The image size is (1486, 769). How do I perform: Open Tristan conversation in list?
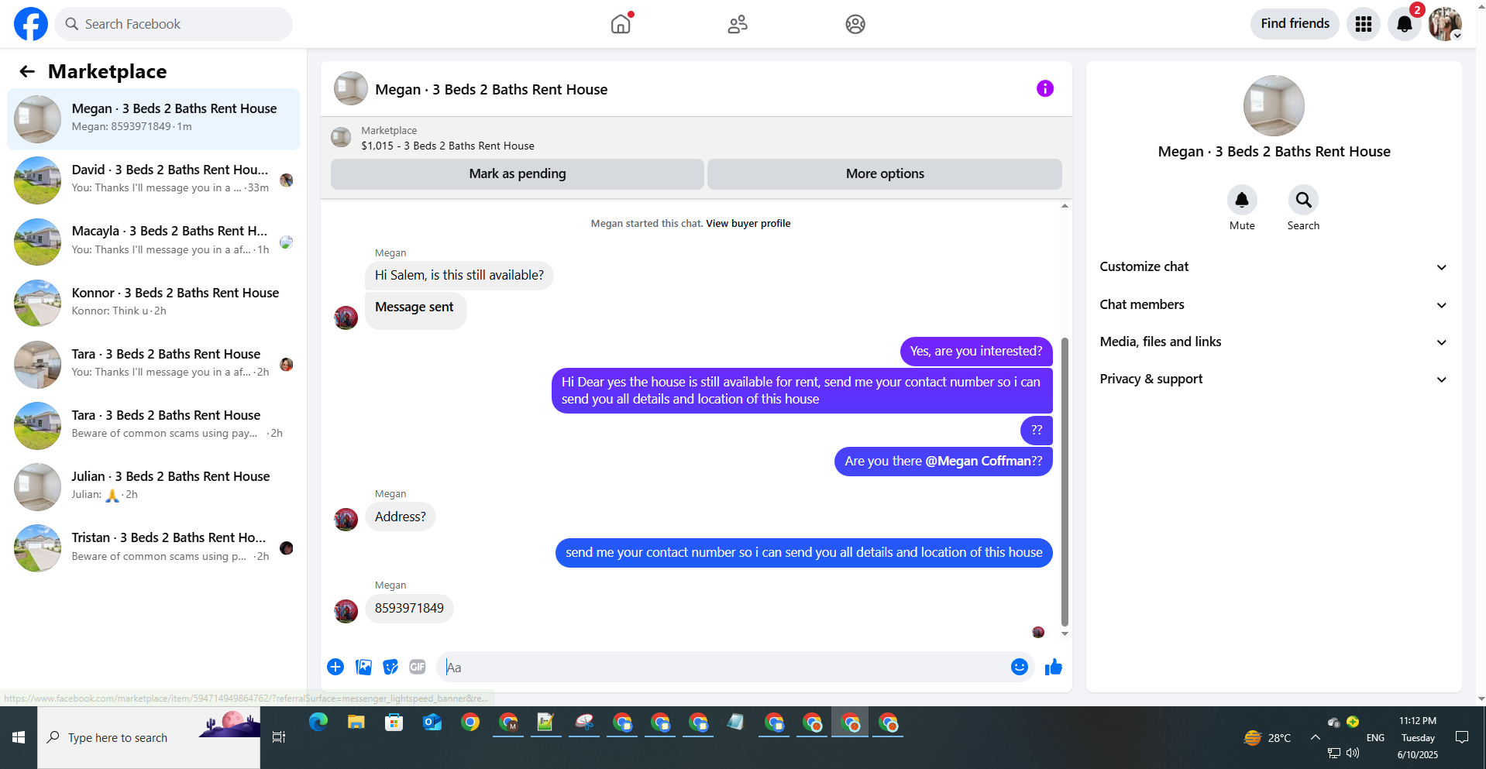coord(153,548)
